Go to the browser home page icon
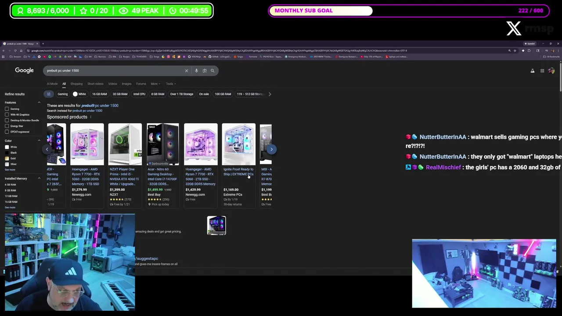 pos(21,50)
